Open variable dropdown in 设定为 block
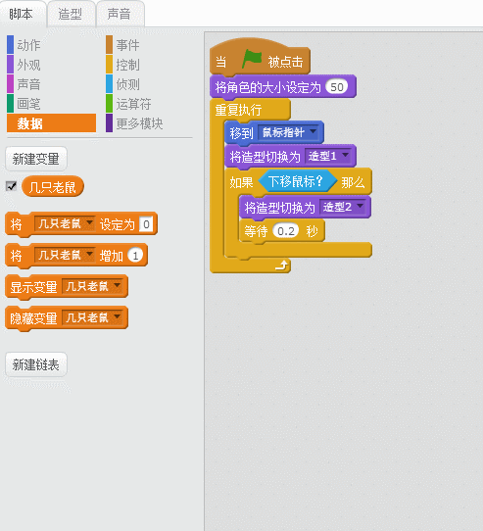This screenshot has height=531, width=483. [x=65, y=223]
